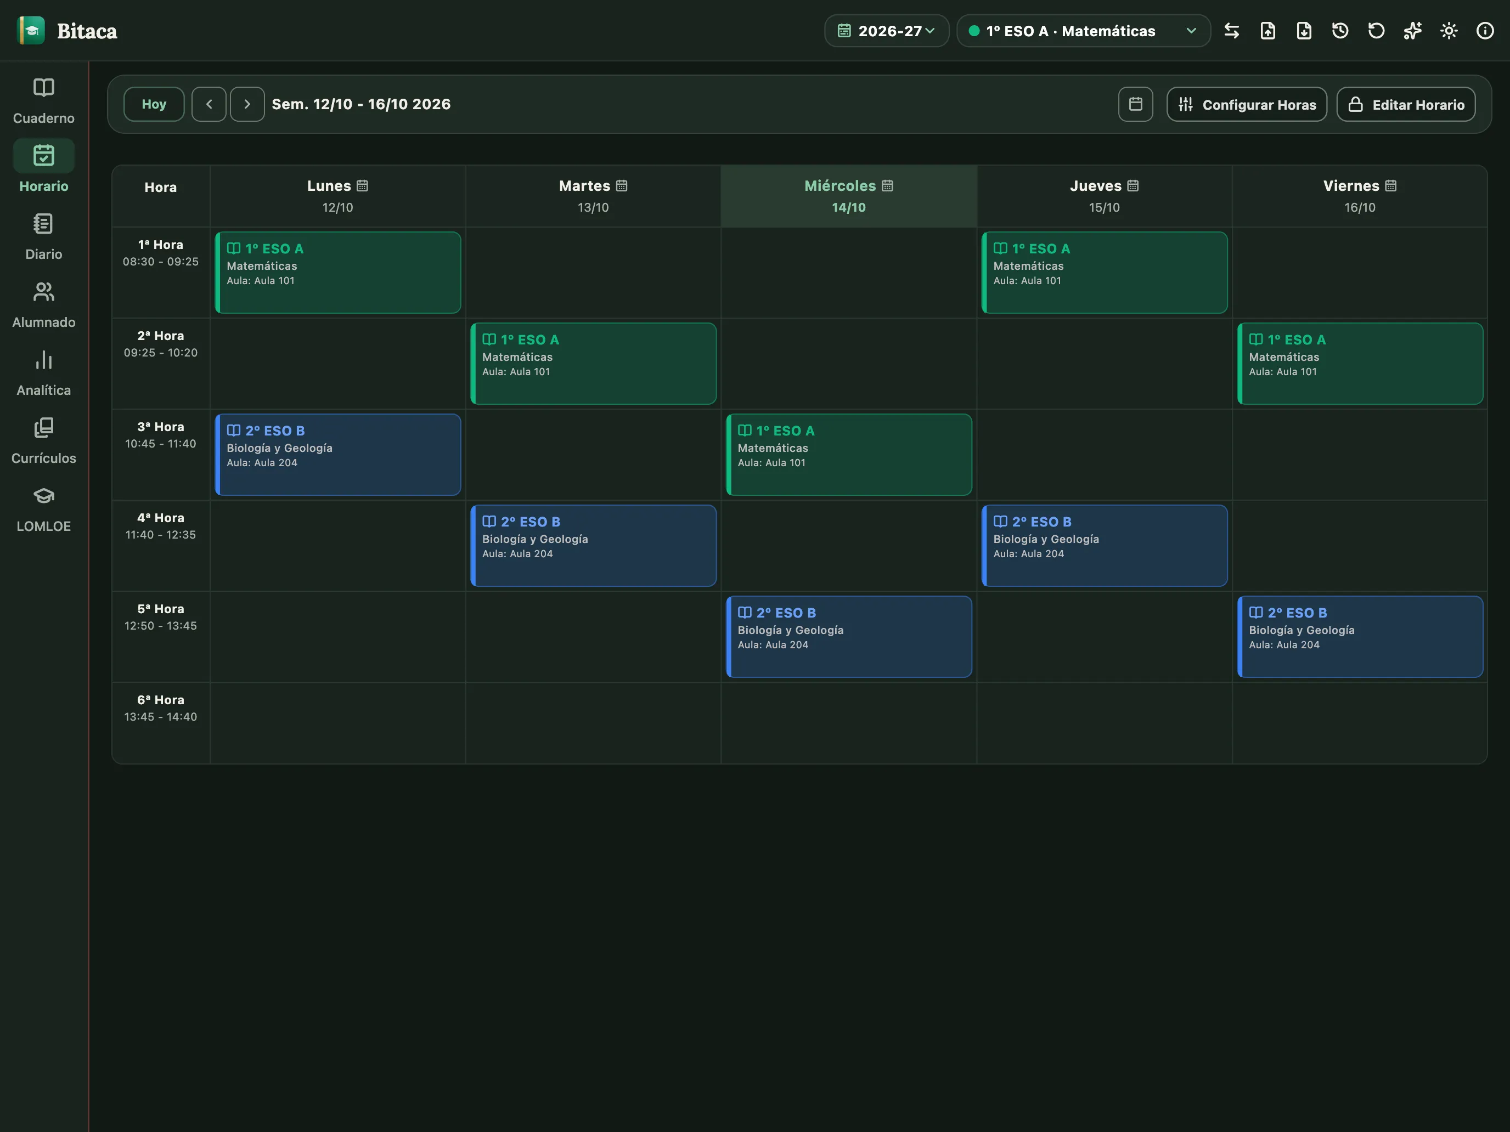Screen dimensions: 1510x1132
Task: Click calendar icon next to Lunes
Action: pyautogui.click(x=363, y=185)
